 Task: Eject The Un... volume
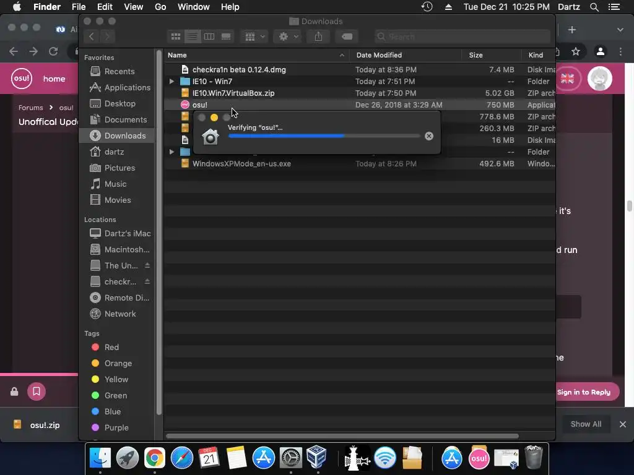click(147, 265)
